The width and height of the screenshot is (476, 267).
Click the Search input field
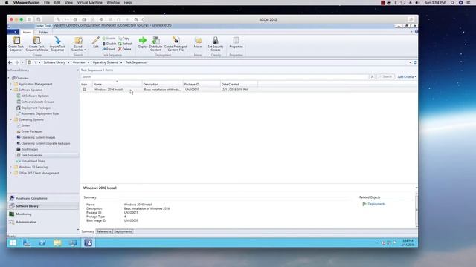[225, 77]
